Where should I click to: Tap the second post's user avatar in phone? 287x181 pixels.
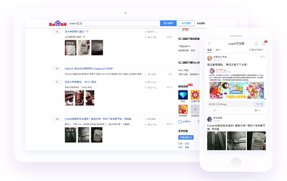pyautogui.click(x=210, y=119)
